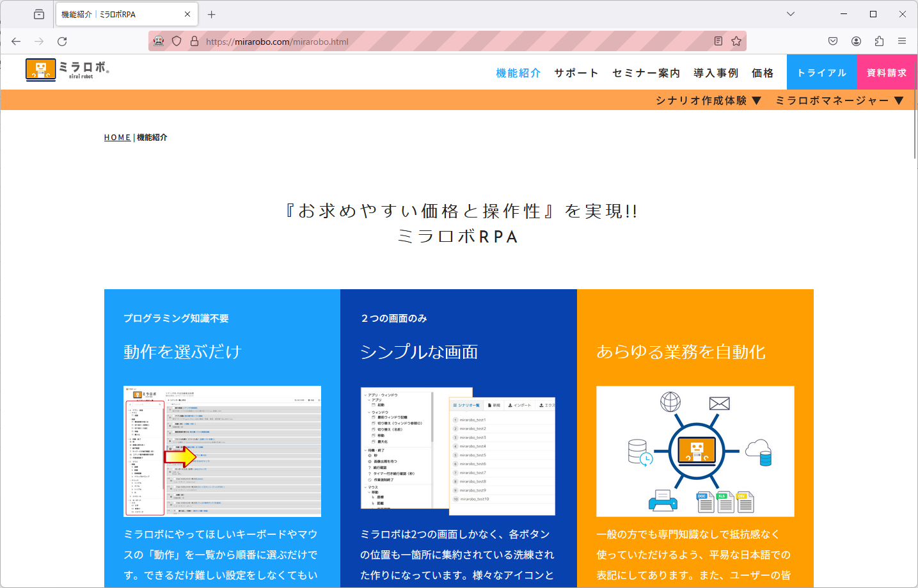Viewport: 918px width, 588px height.
Task: Open the Firefox account icon
Action: click(x=856, y=41)
